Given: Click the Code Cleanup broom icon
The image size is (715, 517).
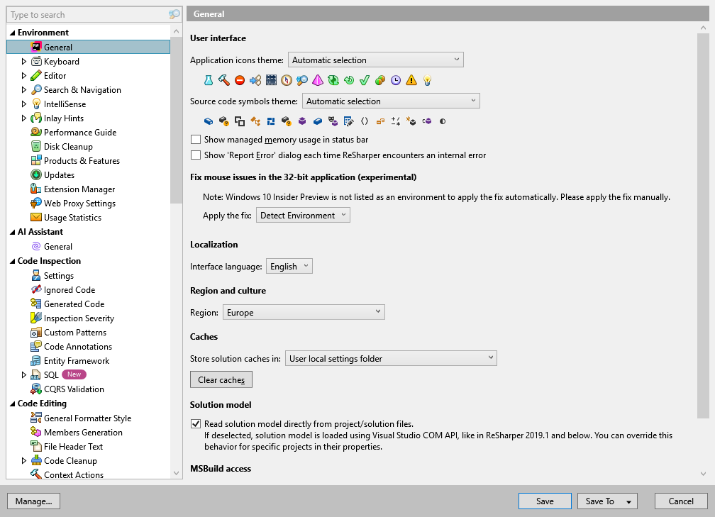Looking at the screenshot, I should [x=35, y=460].
